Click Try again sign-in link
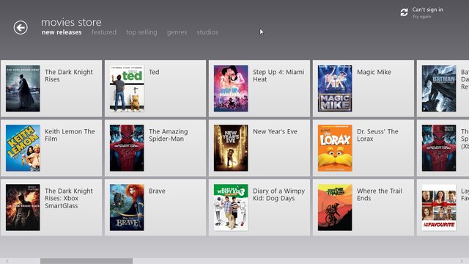Image resolution: width=469 pixels, height=264 pixels. click(421, 16)
